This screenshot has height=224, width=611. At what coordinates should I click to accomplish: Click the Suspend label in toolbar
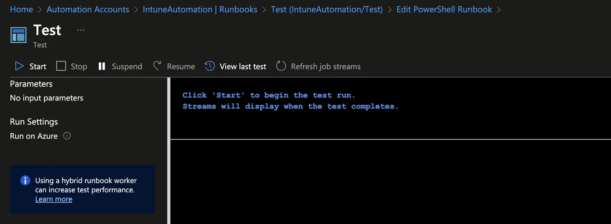point(127,67)
